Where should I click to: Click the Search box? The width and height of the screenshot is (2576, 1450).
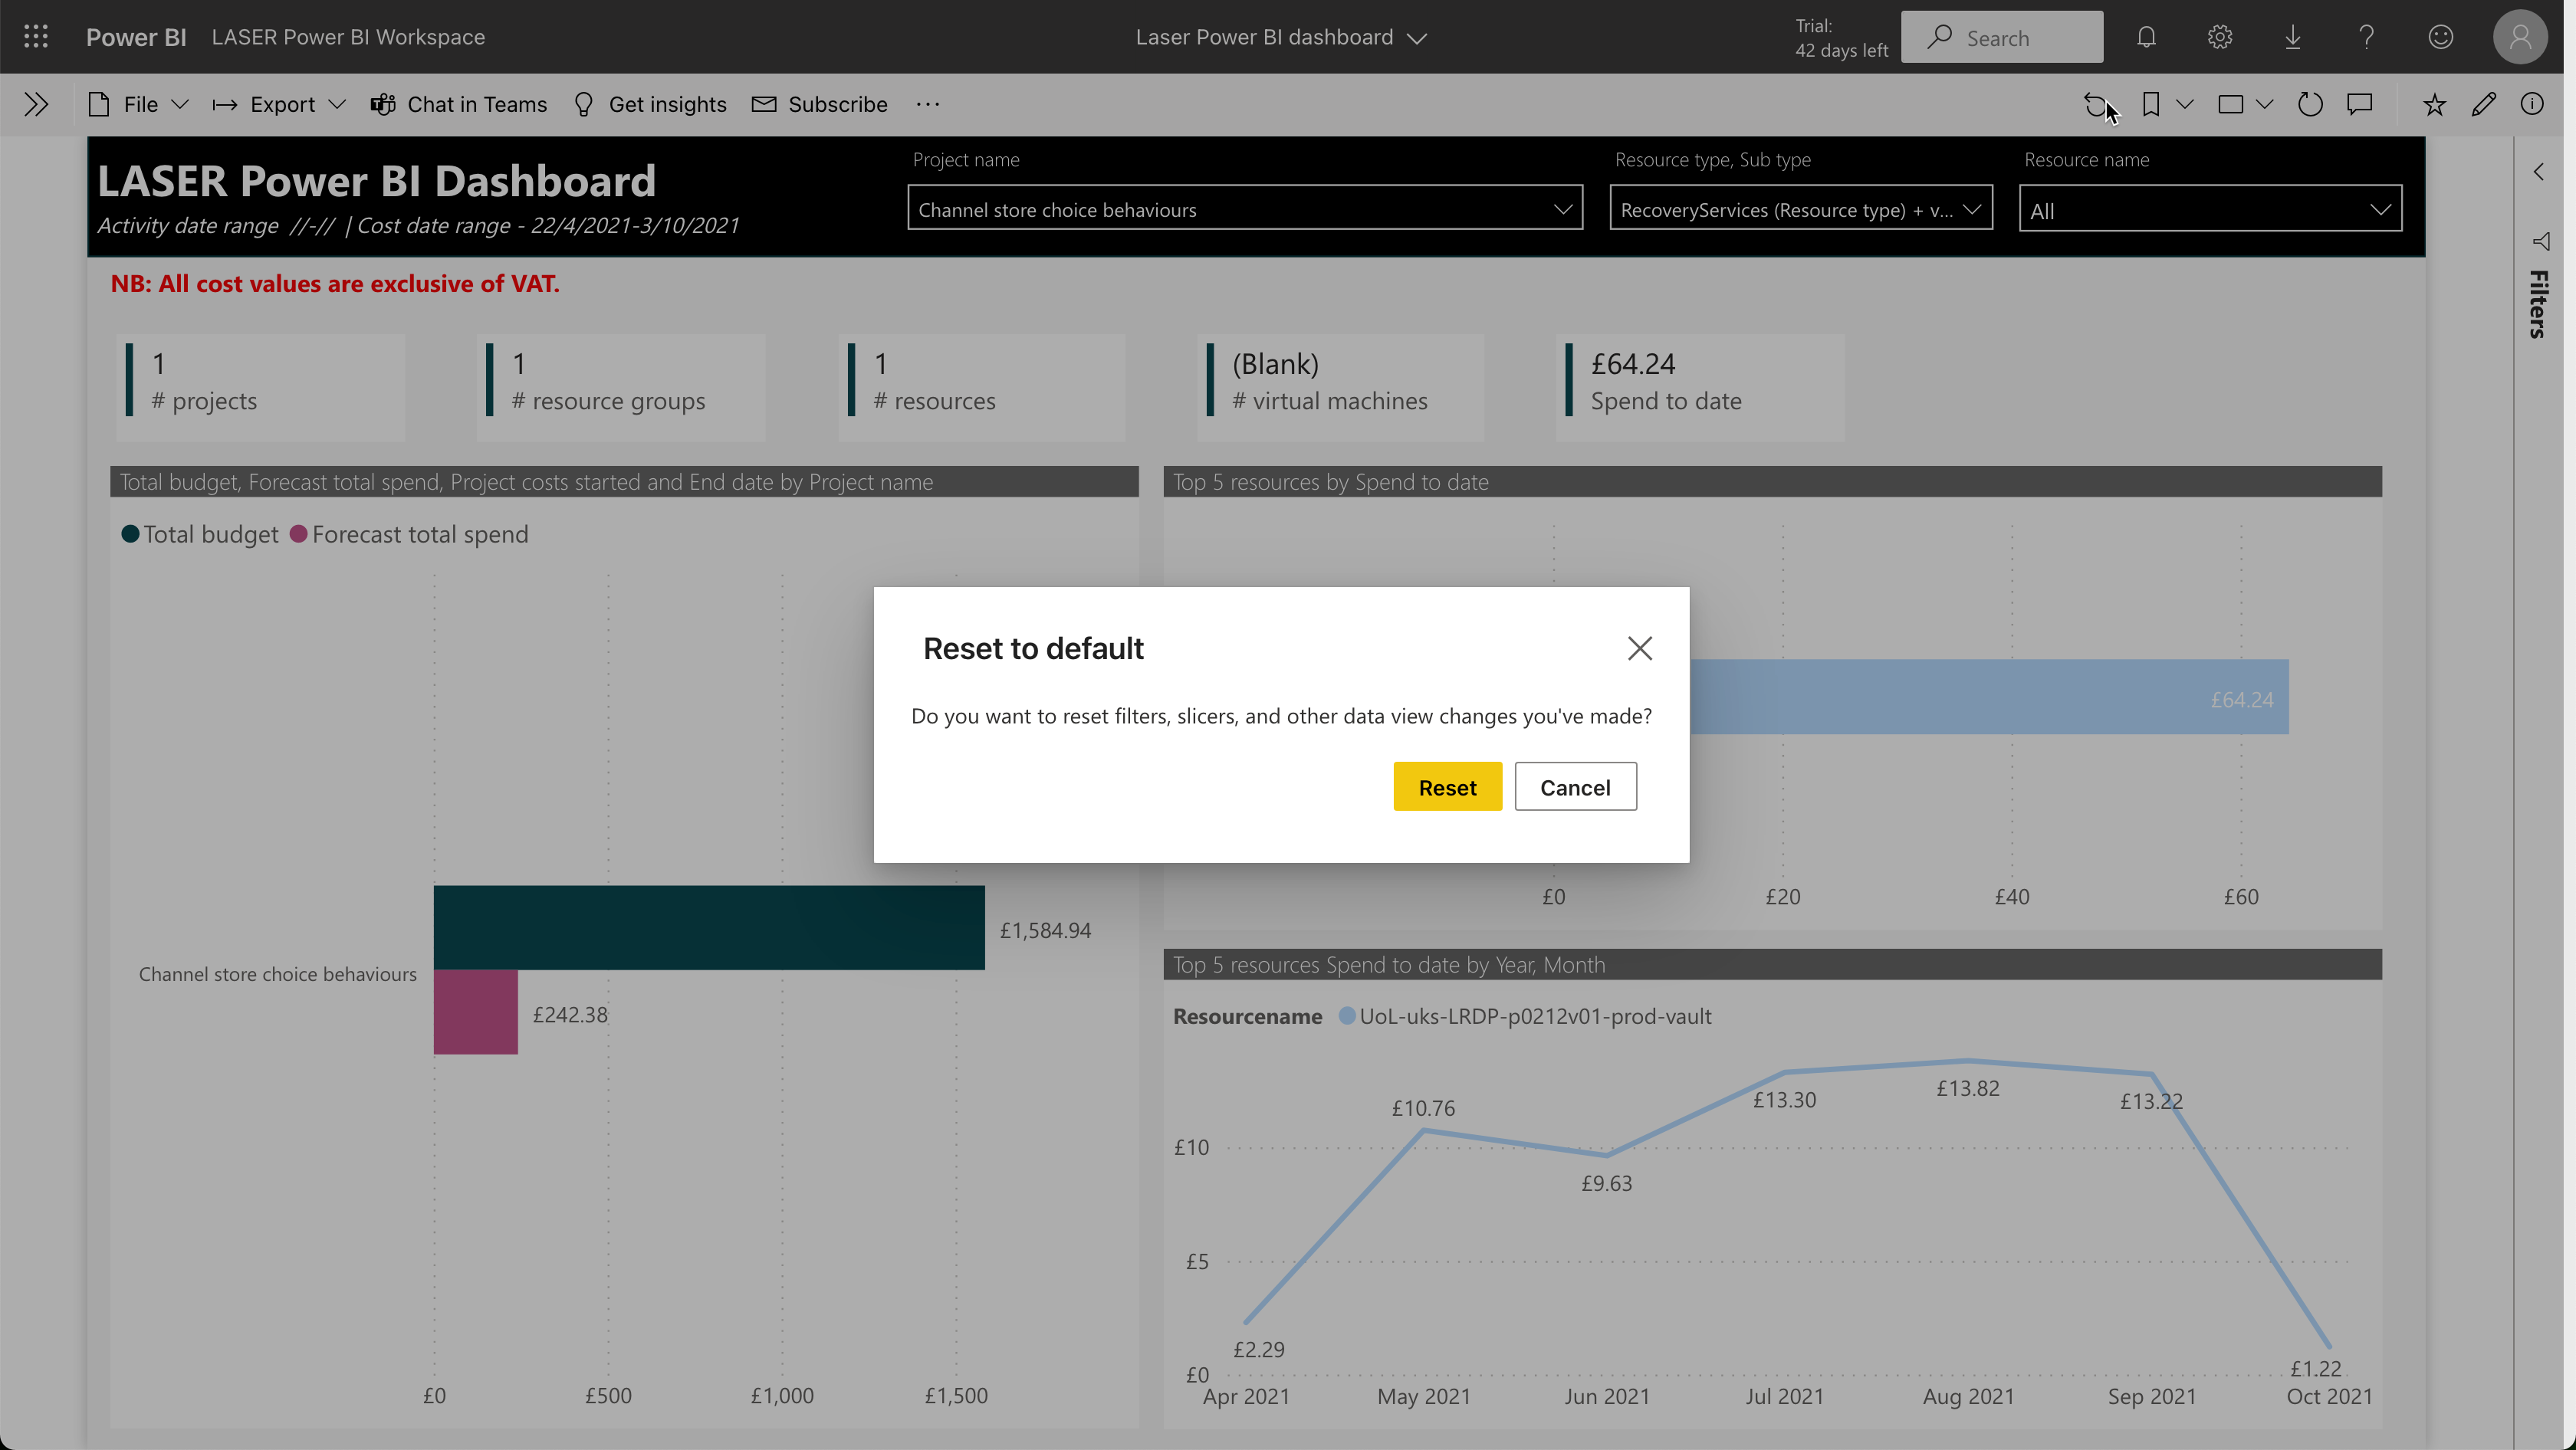pyautogui.click(x=2002, y=37)
